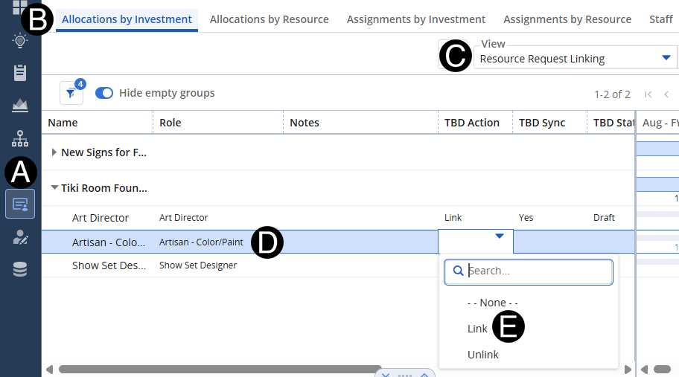Switch to Allocations by Resource tab
Viewport: 679px width, 377px height.
269,19
